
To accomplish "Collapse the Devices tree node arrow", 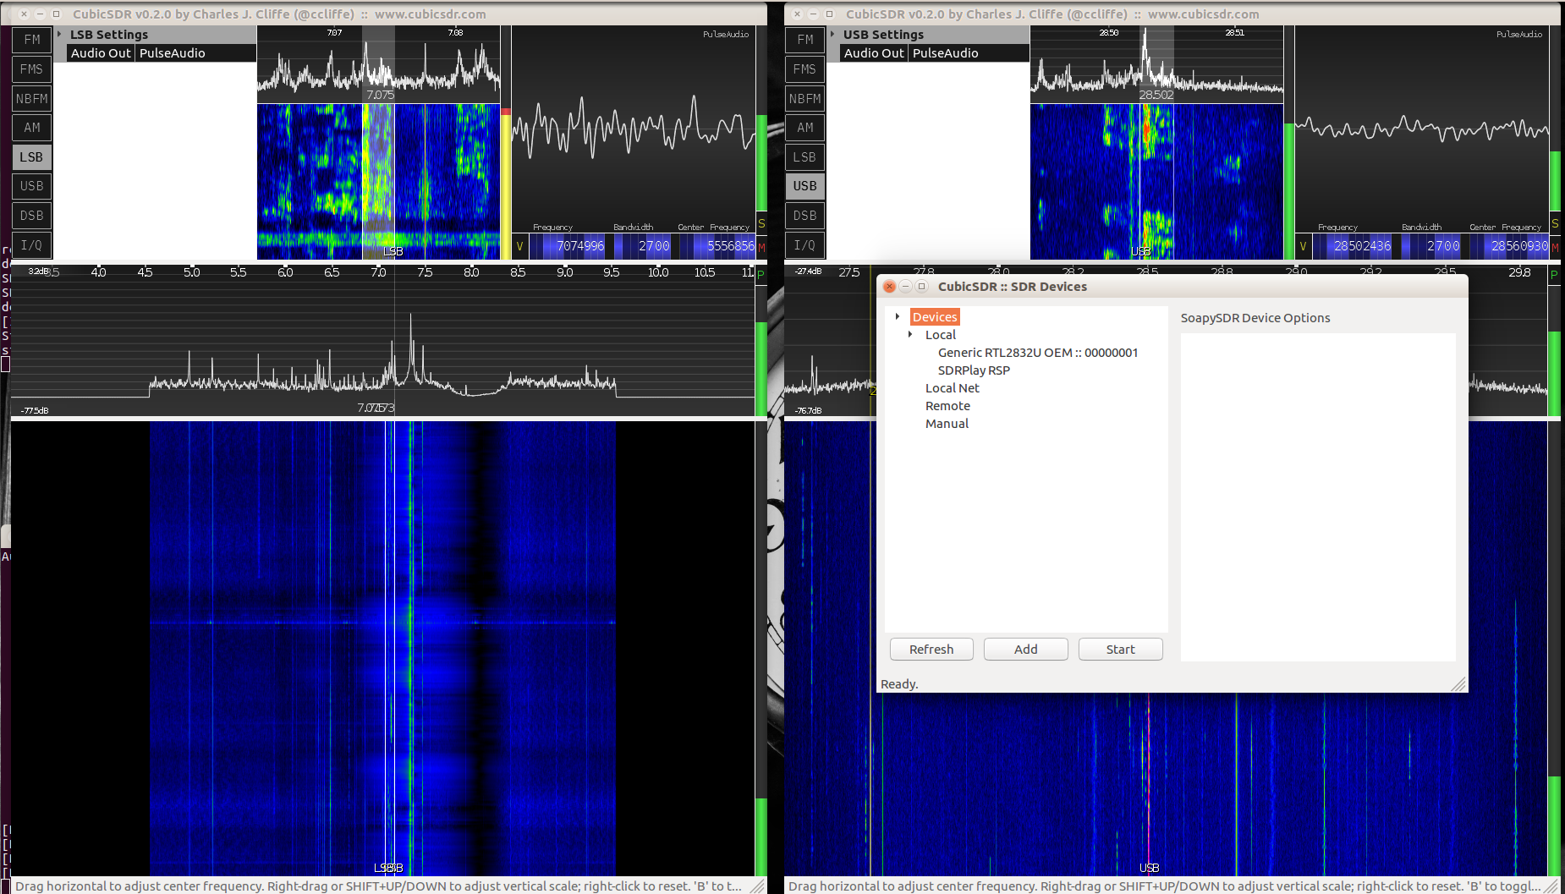I will (x=898, y=316).
